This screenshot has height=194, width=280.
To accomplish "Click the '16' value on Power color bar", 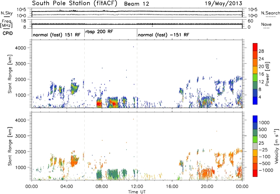I will pos(261,74).
